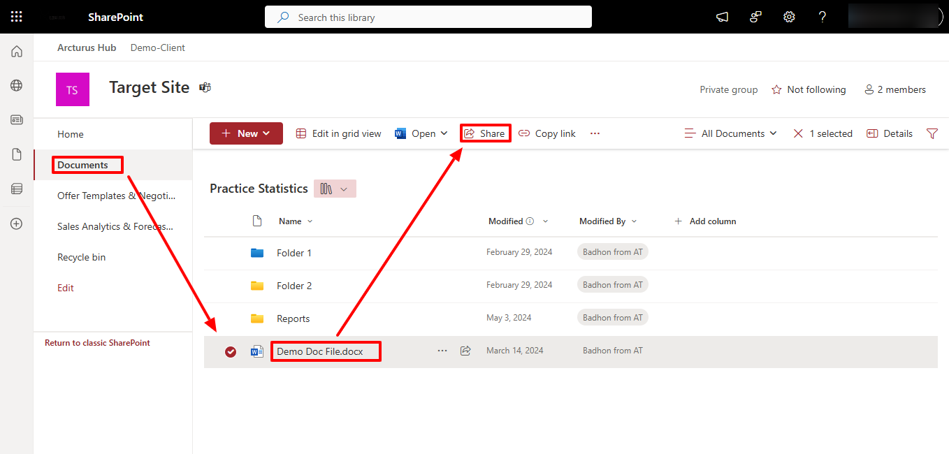Open the app launcher waffle icon
Screen dimensions: 949x454
16,17
